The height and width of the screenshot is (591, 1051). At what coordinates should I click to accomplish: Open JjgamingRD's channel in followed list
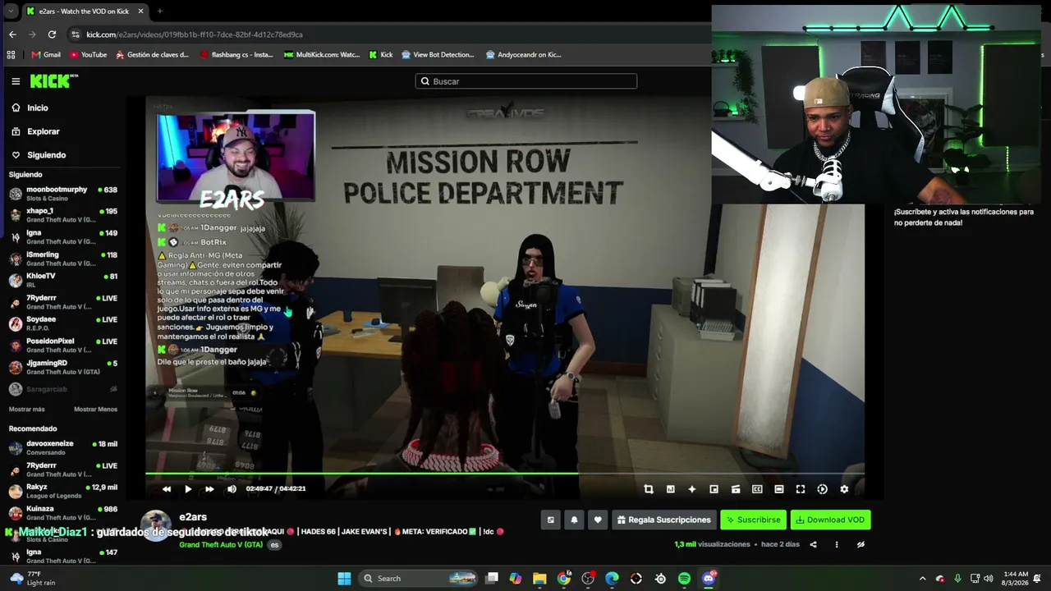(63, 367)
